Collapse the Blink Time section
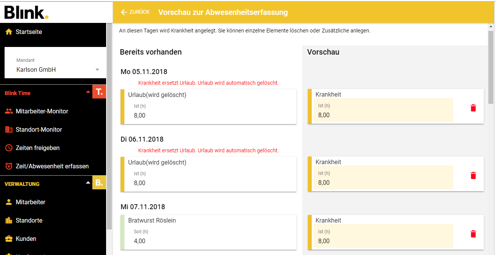This screenshot has height=255, width=496. [88, 92]
